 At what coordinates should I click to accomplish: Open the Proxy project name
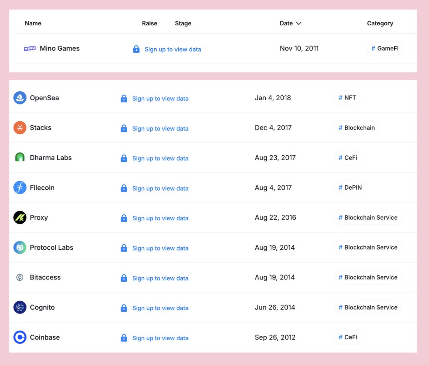click(39, 218)
